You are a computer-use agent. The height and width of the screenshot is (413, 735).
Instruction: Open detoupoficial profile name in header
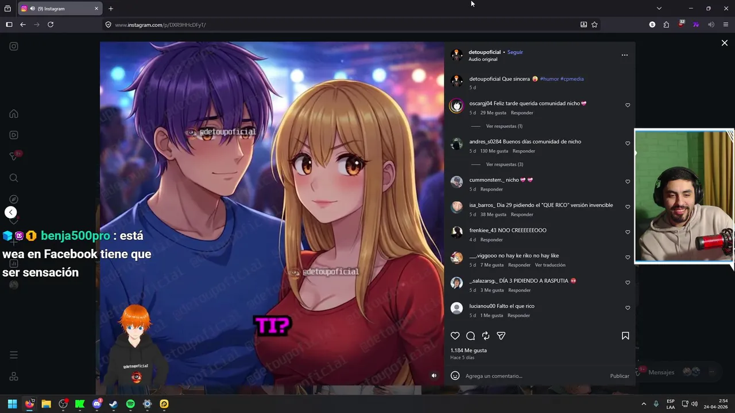485,52
